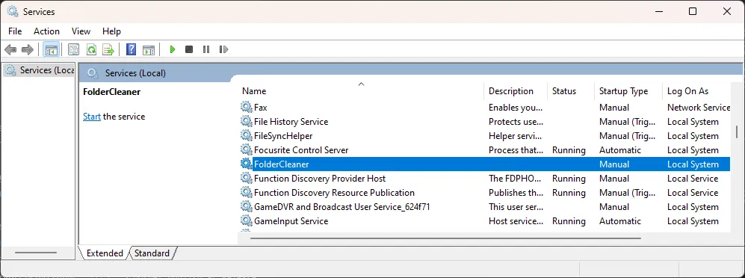Screen dimensions: 745x278
Task: Select Focusrite Control Server name
Action: coord(301,150)
